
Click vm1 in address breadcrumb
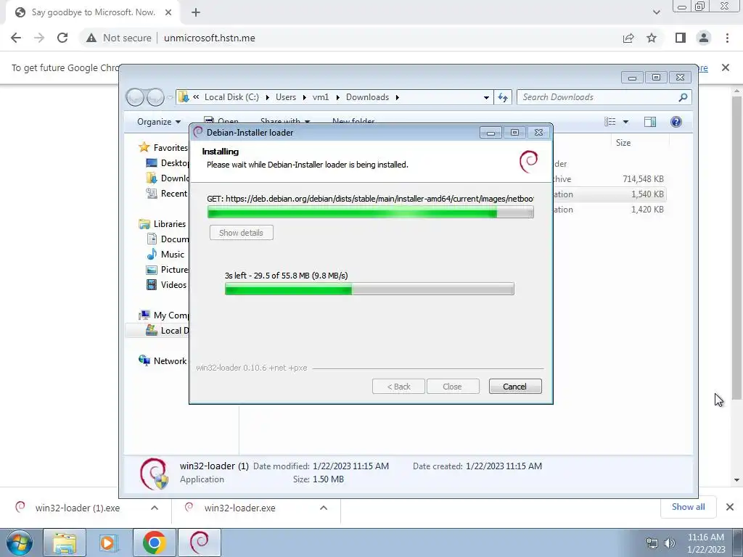pyautogui.click(x=320, y=97)
